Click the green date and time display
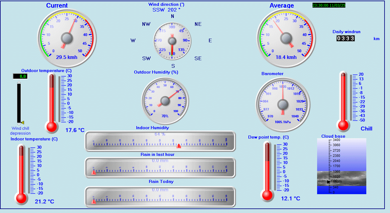Screen dimensions: 390x213 (329, 5)
